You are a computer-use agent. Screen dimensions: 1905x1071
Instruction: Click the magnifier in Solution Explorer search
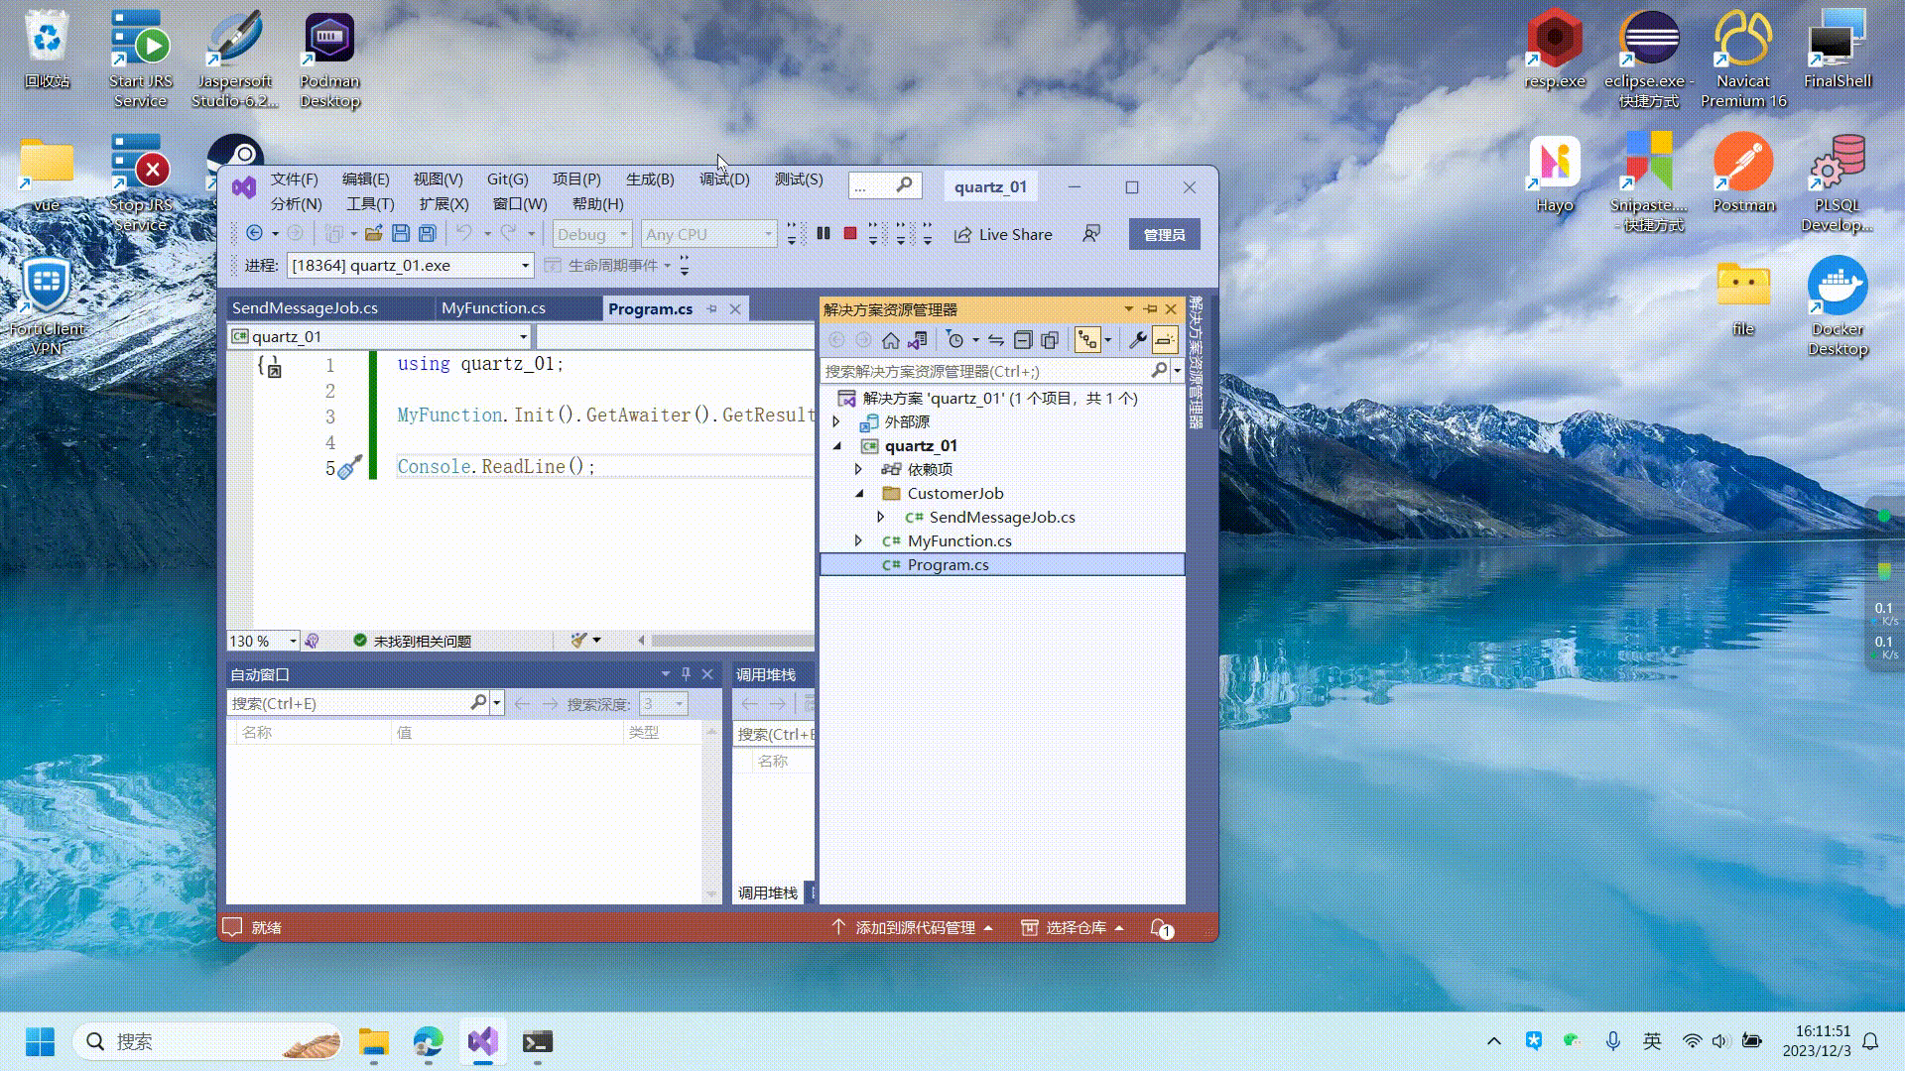[x=1159, y=370]
